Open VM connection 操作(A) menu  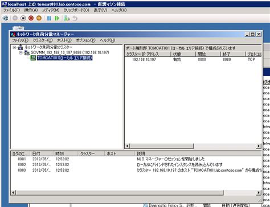coord(31,10)
